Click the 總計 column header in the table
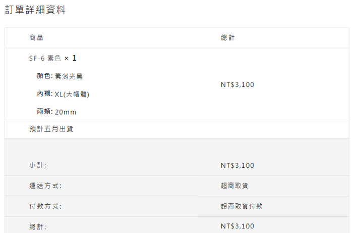 pos(227,38)
